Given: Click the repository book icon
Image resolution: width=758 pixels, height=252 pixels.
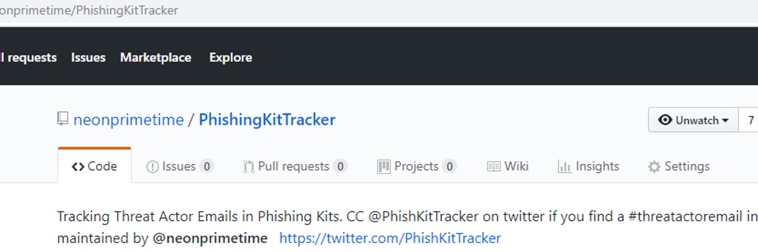Looking at the screenshot, I should pos(63,119).
